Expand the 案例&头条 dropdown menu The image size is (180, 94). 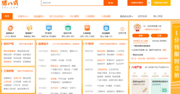127,16
